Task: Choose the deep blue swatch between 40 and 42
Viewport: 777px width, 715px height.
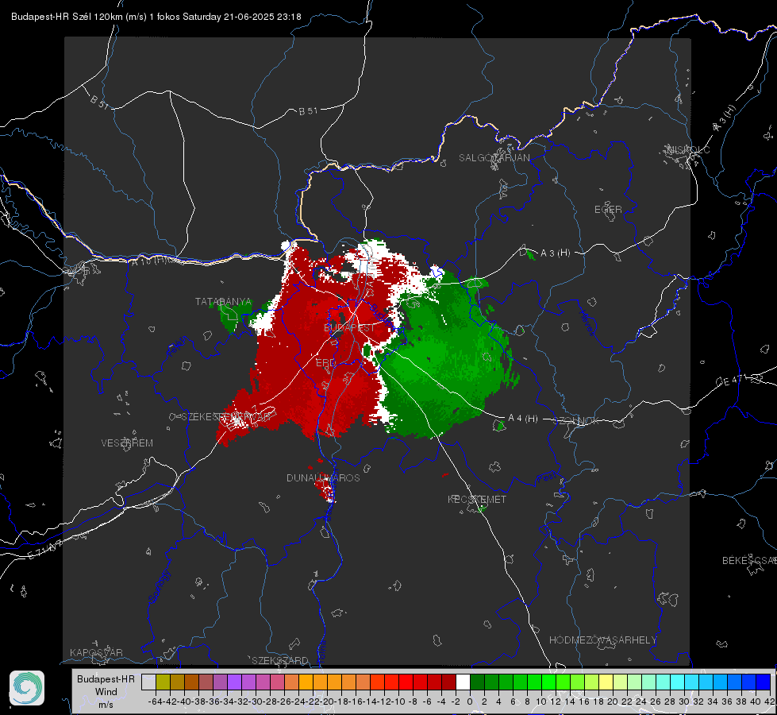Action: point(763,682)
